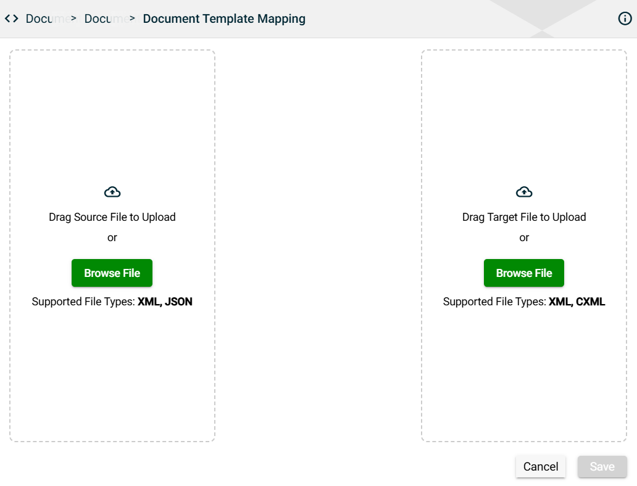The height and width of the screenshot is (486, 637).
Task: Click the empty area between upload panels
Action: pos(318,247)
